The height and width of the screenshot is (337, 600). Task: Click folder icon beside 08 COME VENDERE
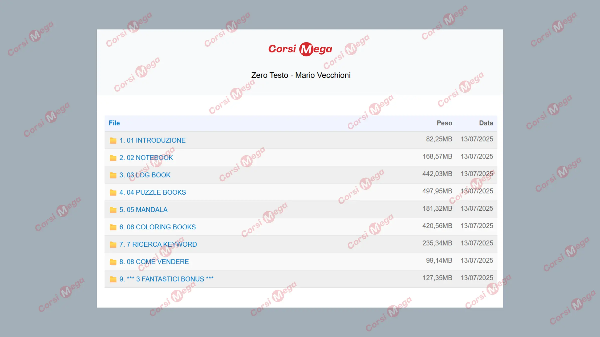click(x=113, y=262)
